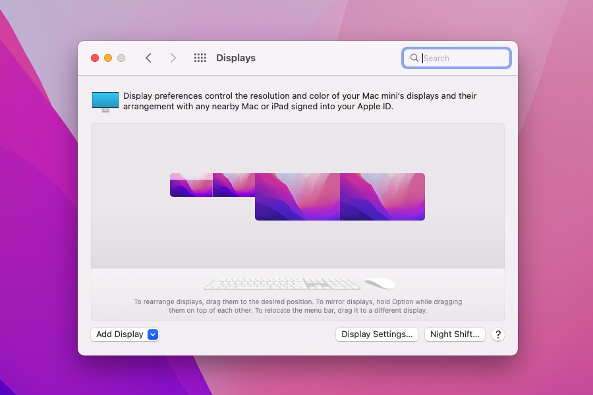Click the Display preferences description text
The height and width of the screenshot is (395, 593).
[x=300, y=101]
